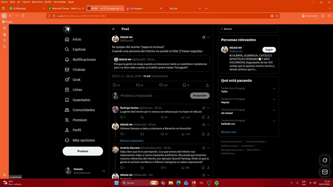Viewport: 333px width, 187px height.
Task: Open the X home logo in sidebar
Action: point(67,29)
